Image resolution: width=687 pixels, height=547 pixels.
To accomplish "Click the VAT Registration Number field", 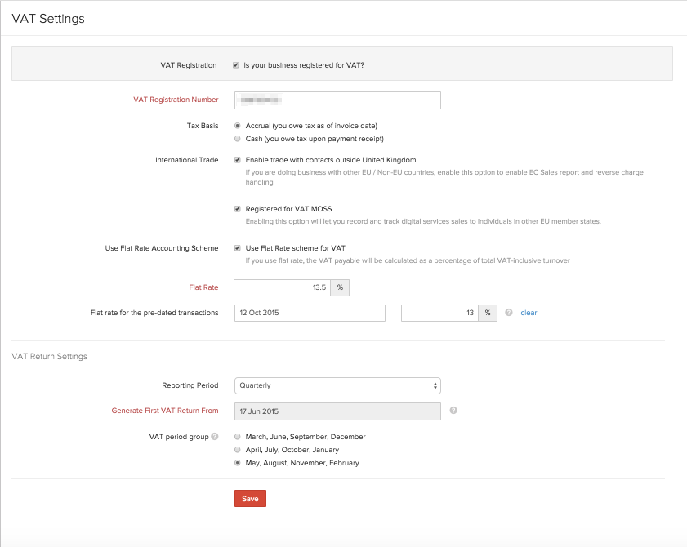I will [x=337, y=100].
